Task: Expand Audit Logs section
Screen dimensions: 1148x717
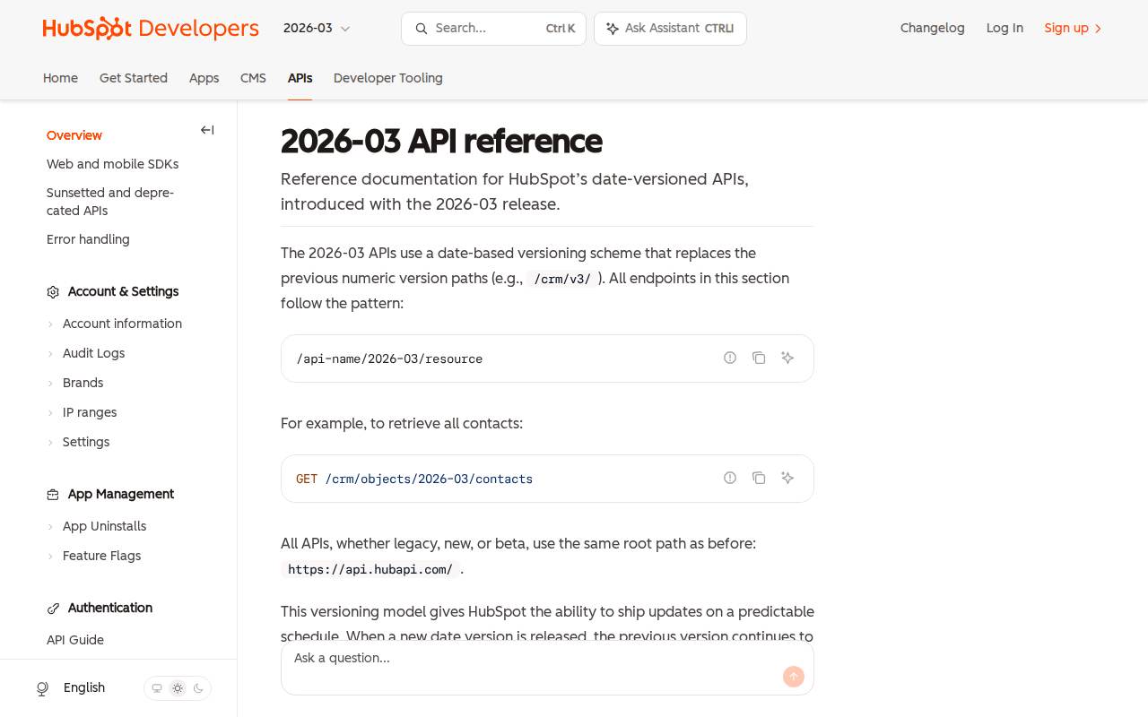Action: 50,354
